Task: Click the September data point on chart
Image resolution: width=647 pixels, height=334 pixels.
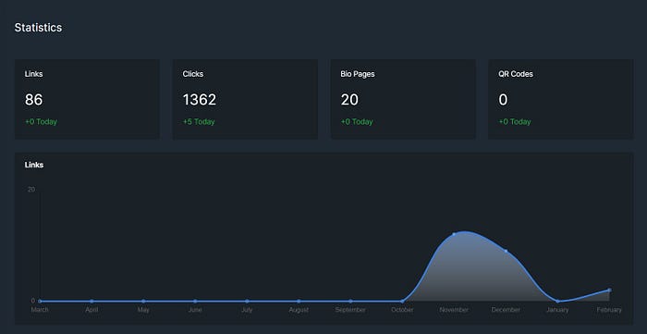Action: click(350, 301)
